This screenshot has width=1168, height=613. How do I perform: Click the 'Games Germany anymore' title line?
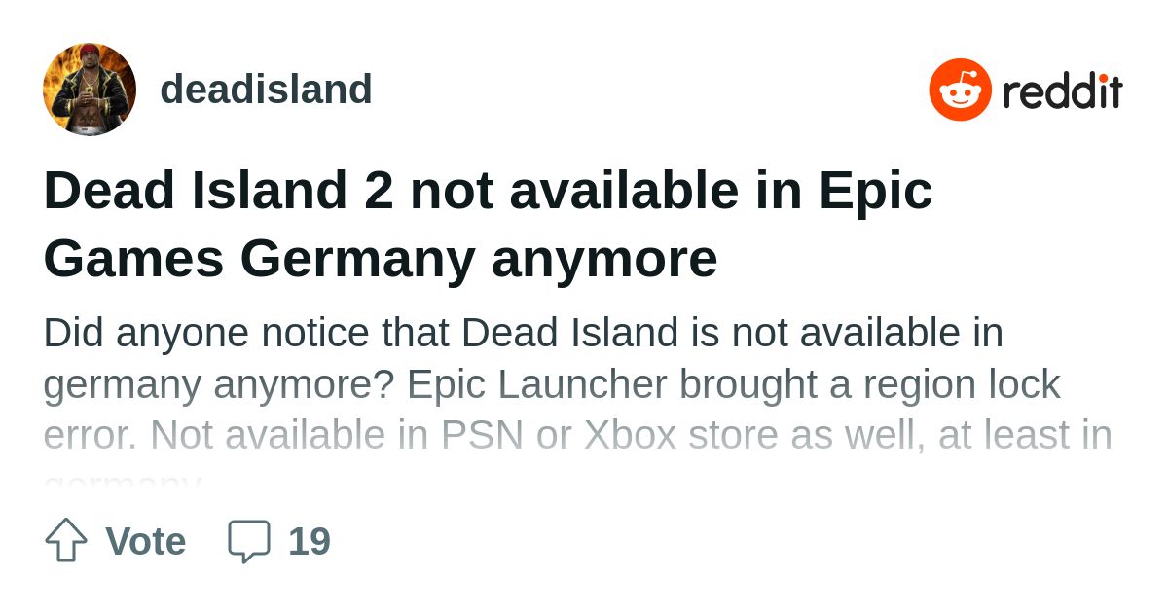pyautogui.click(x=381, y=259)
